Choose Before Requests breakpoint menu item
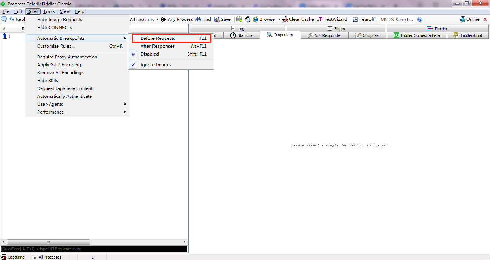Screen dimensions: 490x260 click(158, 38)
